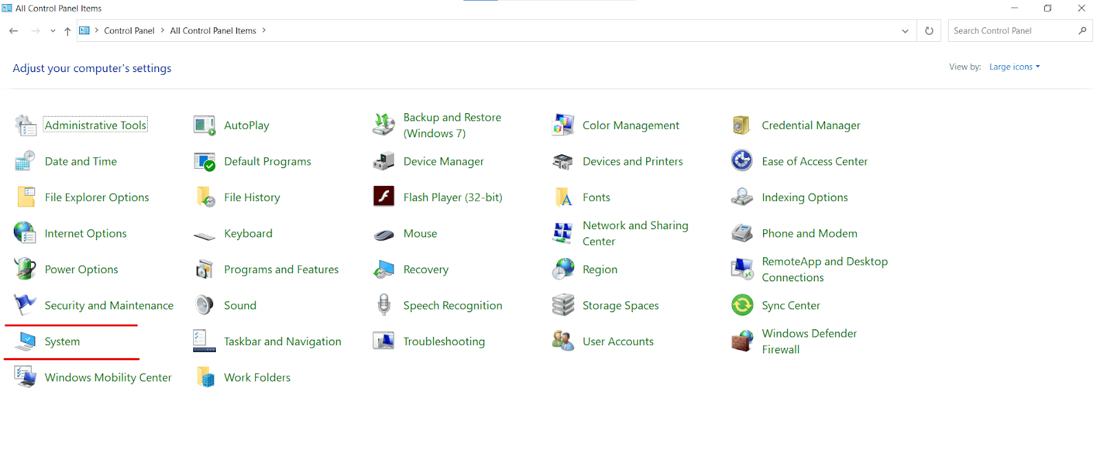This screenshot has width=1100, height=470.
Task: Click the Speech Recognition microphone icon
Action: [x=384, y=305]
